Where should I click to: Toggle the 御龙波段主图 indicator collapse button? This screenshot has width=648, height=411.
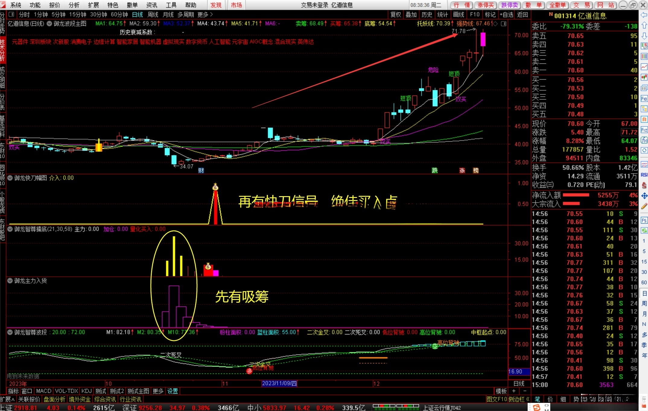[49, 24]
